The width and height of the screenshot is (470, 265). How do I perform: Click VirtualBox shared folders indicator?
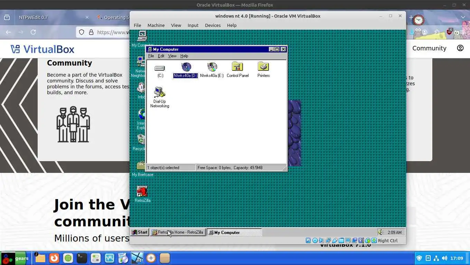(x=341, y=241)
